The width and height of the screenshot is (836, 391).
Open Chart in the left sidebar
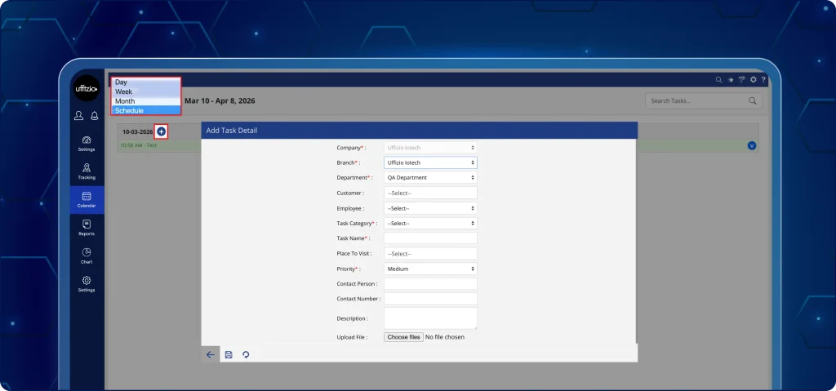pyautogui.click(x=87, y=256)
